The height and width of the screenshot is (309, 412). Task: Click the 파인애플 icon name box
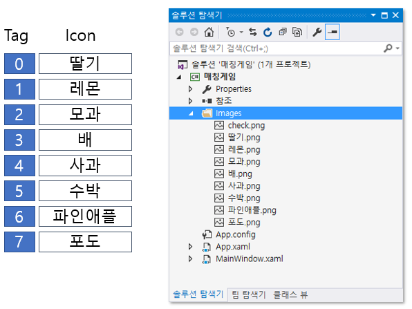point(86,216)
